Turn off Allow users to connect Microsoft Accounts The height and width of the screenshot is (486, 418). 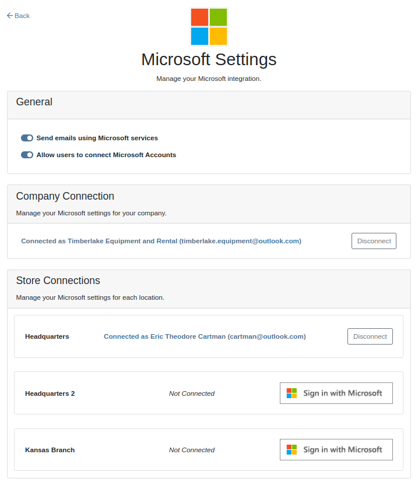point(27,155)
